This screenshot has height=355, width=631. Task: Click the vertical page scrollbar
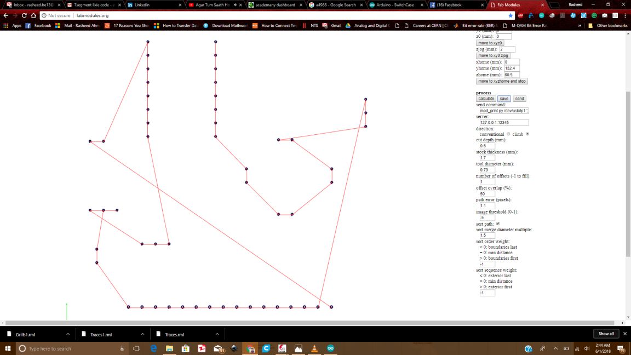(x=628, y=174)
